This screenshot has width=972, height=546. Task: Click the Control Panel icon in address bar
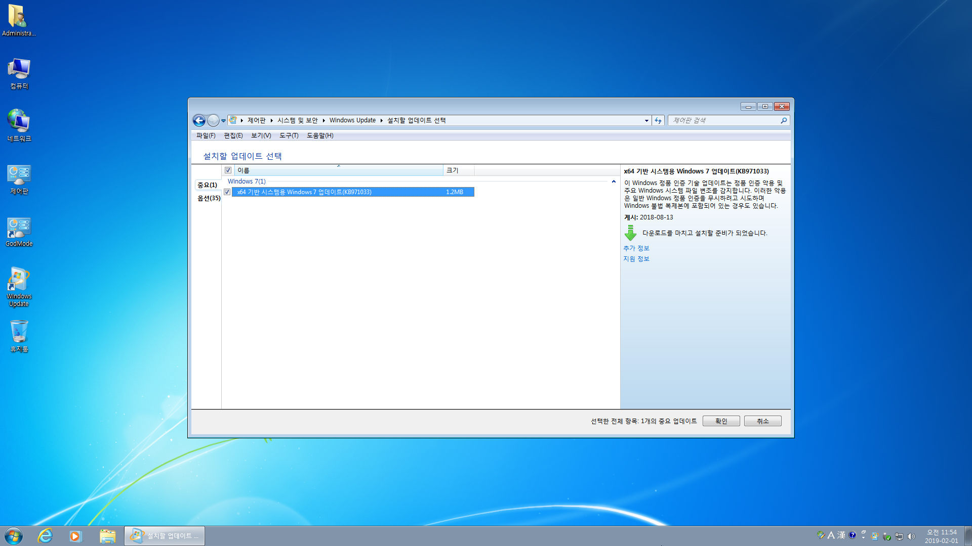[233, 120]
